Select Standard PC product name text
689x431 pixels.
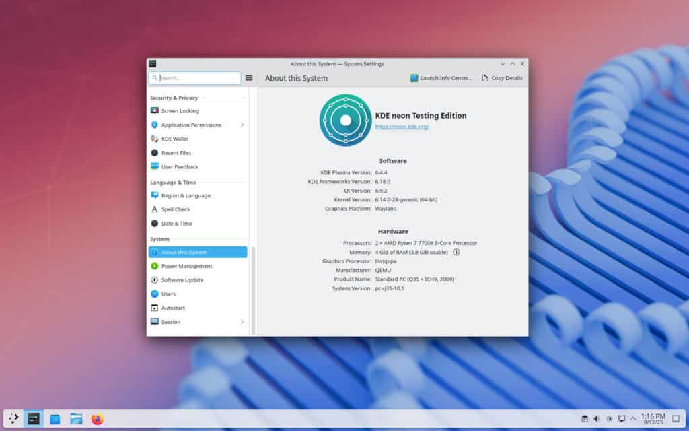click(x=414, y=279)
